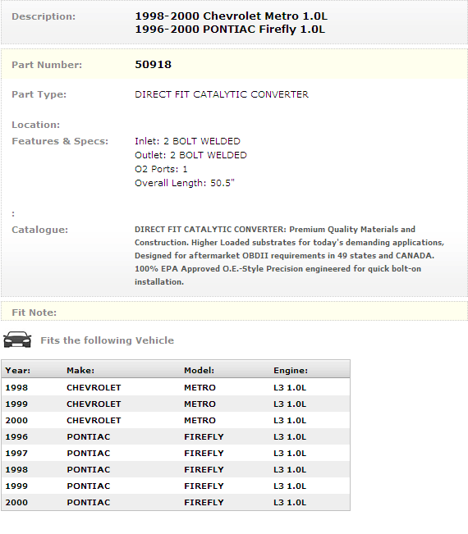Select the 1998 Chevrolet Metro row
The width and height of the screenshot is (468, 534).
[176, 387]
